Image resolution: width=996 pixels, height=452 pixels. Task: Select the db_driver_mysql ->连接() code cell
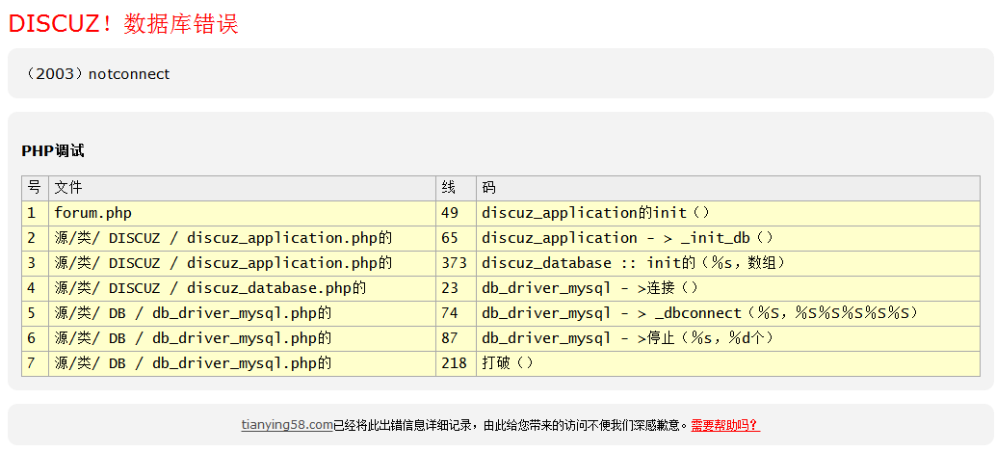(x=728, y=288)
